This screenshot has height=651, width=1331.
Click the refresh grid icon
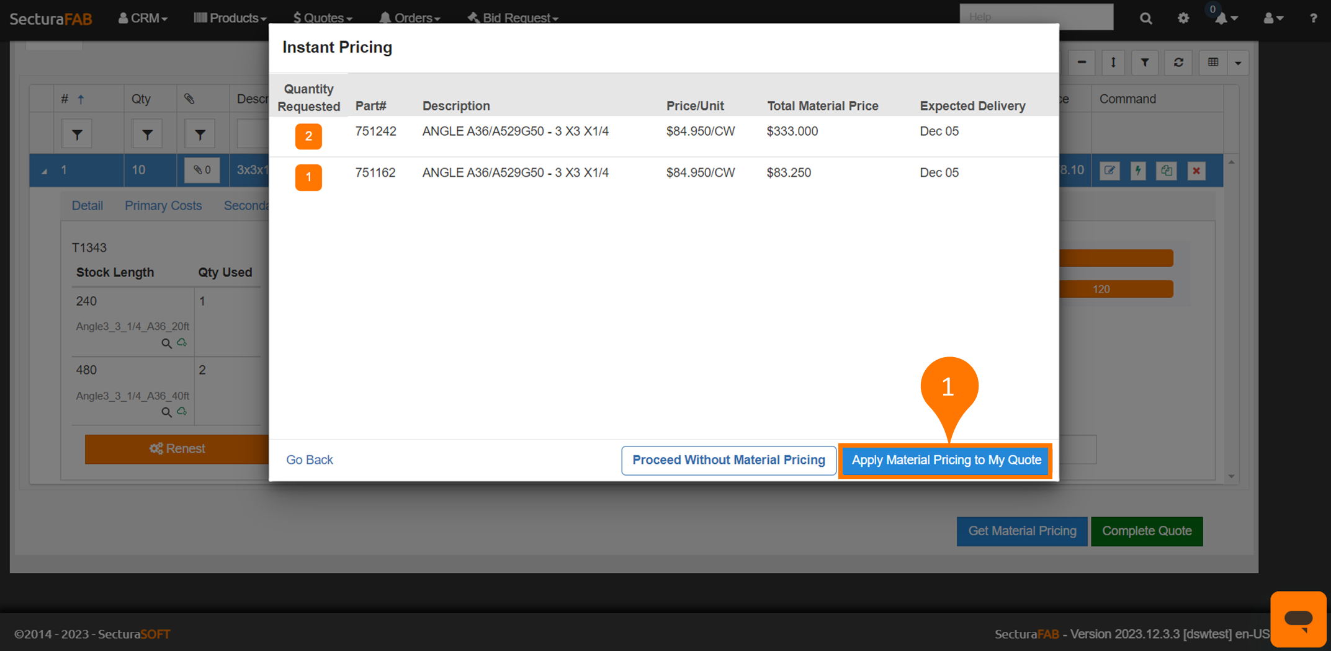(1178, 63)
